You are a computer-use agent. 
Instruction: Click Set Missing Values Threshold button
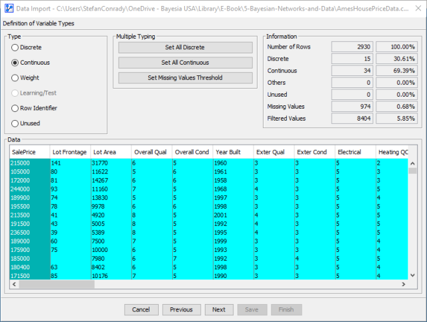point(185,78)
